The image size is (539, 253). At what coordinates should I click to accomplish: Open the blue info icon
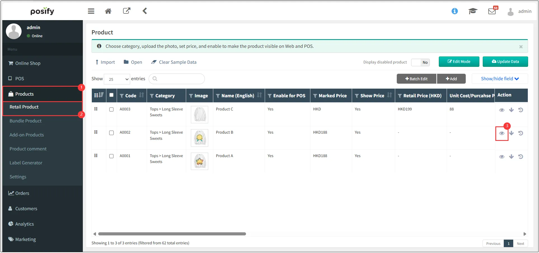click(x=454, y=11)
